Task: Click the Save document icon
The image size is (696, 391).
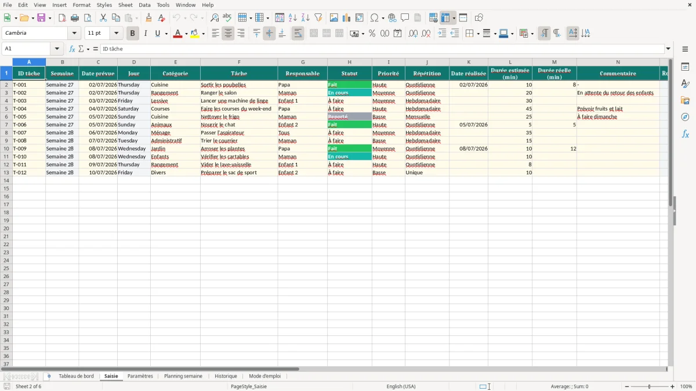Action: pyautogui.click(x=41, y=18)
